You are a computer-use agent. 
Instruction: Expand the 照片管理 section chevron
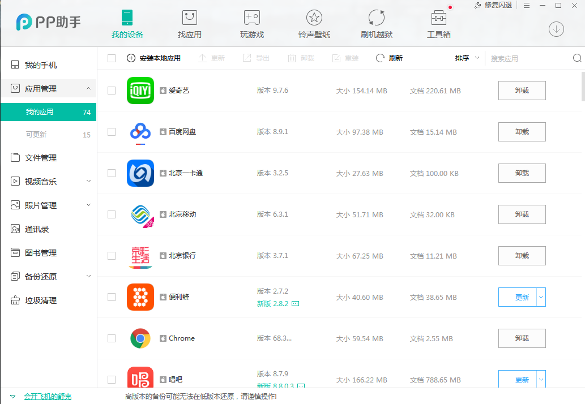coord(88,205)
